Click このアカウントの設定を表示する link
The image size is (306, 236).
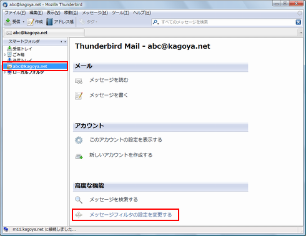coord(126,140)
